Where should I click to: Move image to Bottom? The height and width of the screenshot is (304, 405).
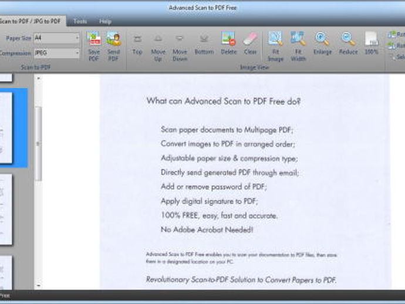click(x=204, y=45)
